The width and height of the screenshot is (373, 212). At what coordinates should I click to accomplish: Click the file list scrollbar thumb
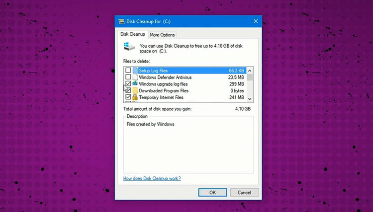250,77
